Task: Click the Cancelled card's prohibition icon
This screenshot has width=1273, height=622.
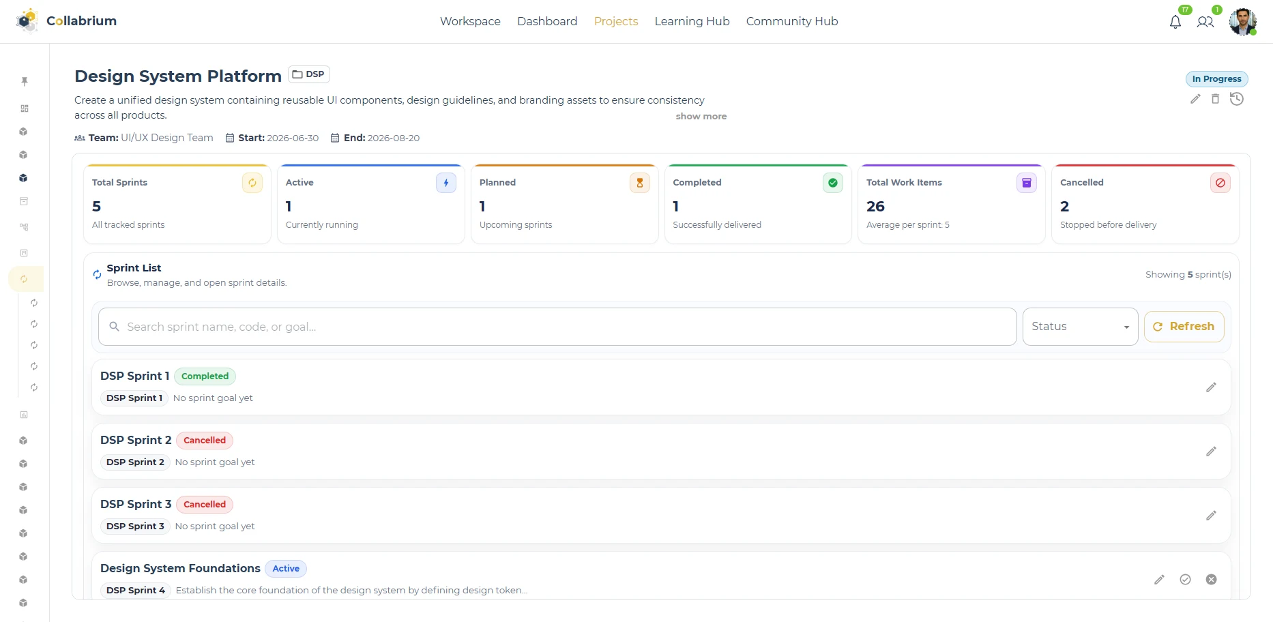Action: click(1220, 183)
